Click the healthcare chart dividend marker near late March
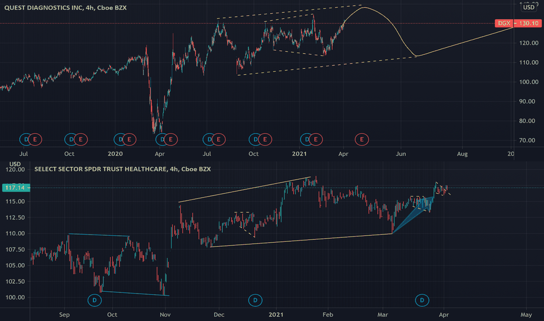 coord(422,300)
